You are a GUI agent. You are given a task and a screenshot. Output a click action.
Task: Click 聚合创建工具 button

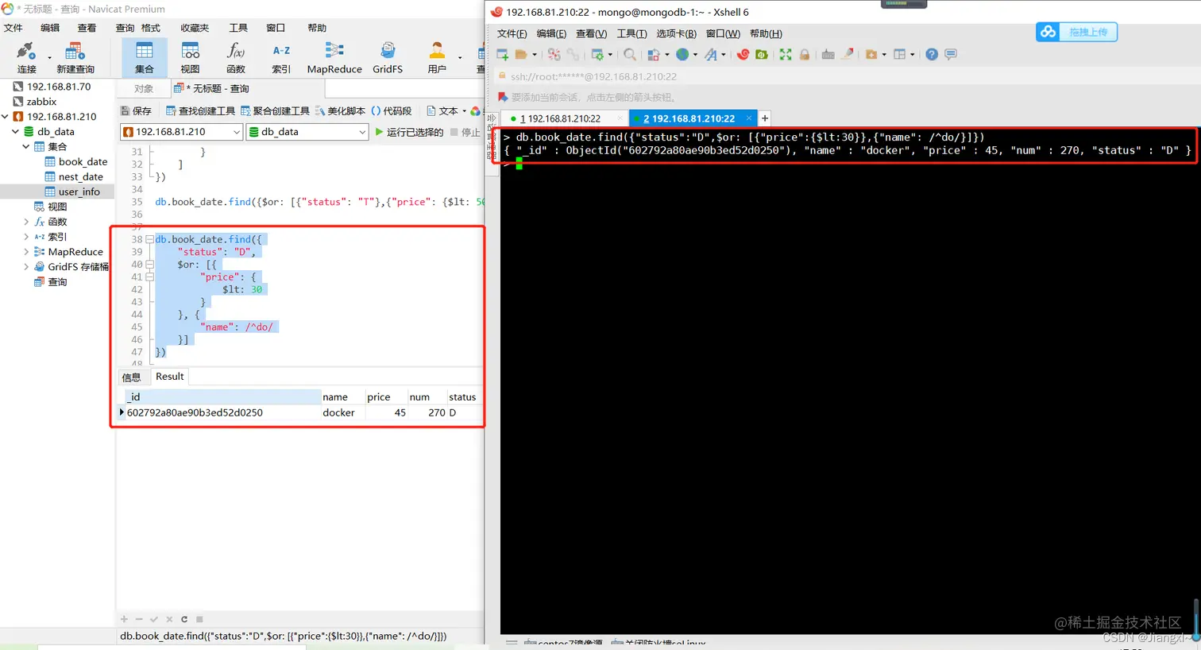(x=275, y=111)
